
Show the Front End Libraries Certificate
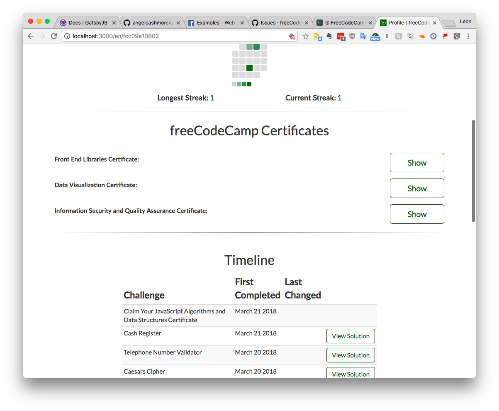click(x=417, y=163)
